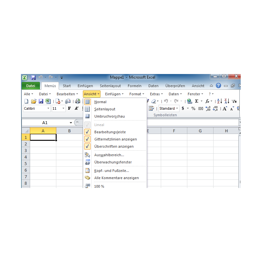Click the bold F formatting icon
262x262 pixels.
point(69,108)
